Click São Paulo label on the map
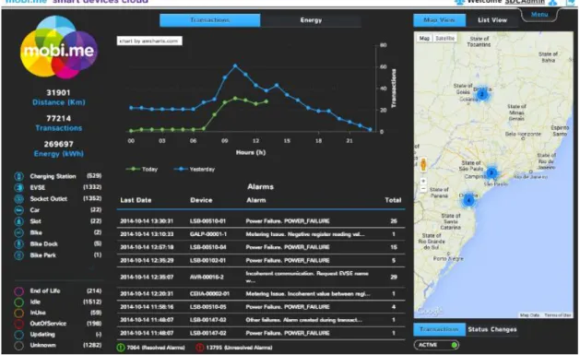 496,183
